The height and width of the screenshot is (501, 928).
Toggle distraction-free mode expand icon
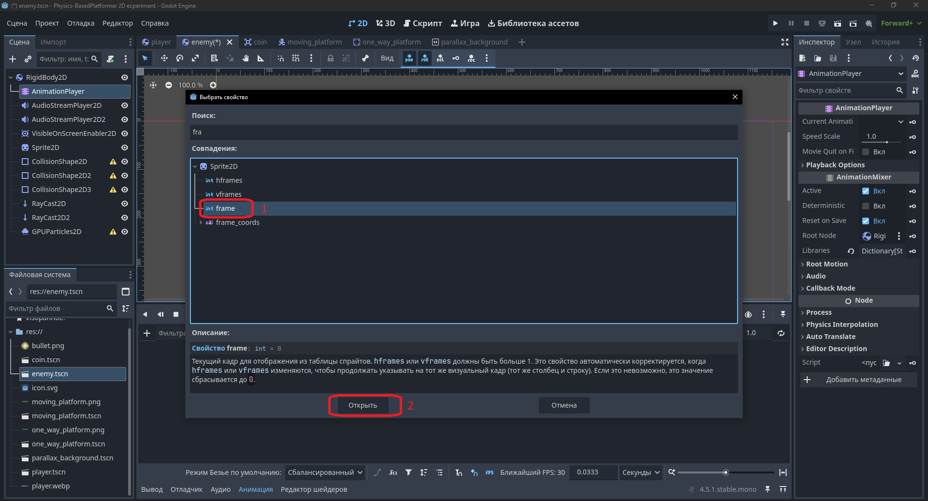(785, 42)
